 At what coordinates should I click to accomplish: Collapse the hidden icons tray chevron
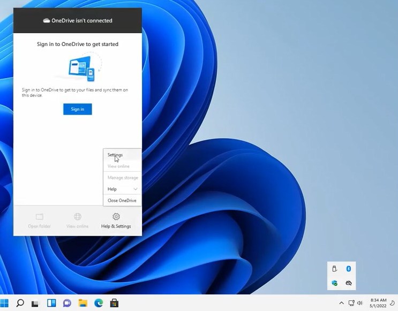coord(342,303)
